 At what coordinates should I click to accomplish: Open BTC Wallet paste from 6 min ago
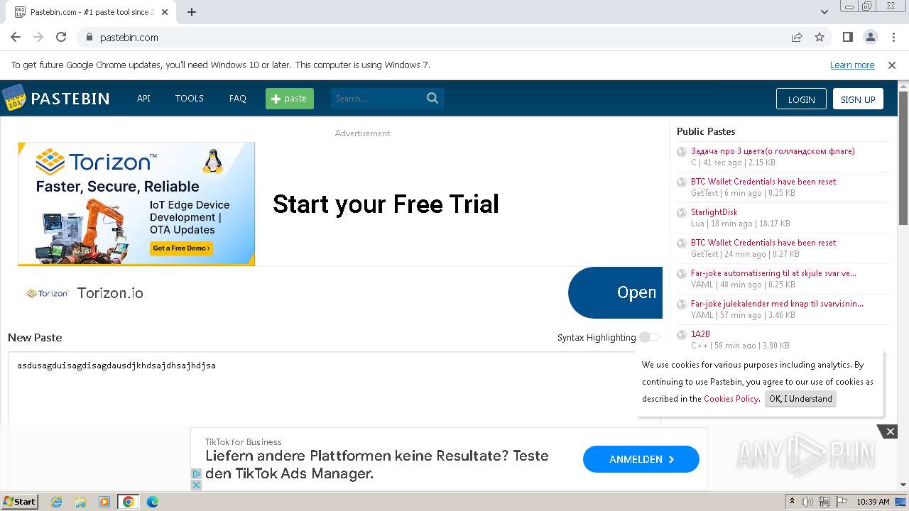click(x=763, y=181)
